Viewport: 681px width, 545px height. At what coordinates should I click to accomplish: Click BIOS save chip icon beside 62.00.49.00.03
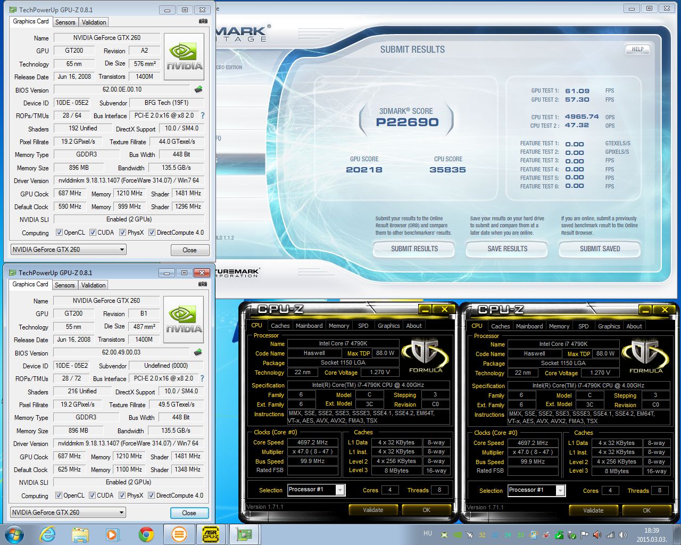coord(198,352)
